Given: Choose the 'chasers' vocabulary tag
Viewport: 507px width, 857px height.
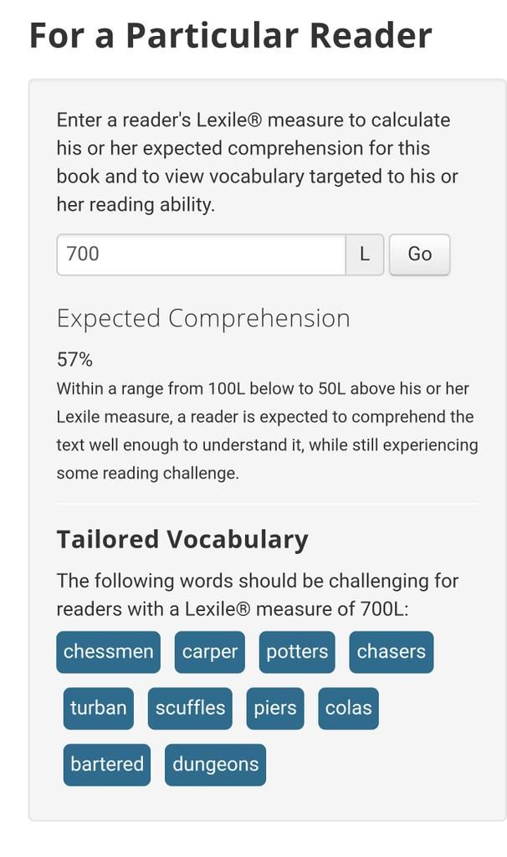Looking at the screenshot, I should [391, 652].
